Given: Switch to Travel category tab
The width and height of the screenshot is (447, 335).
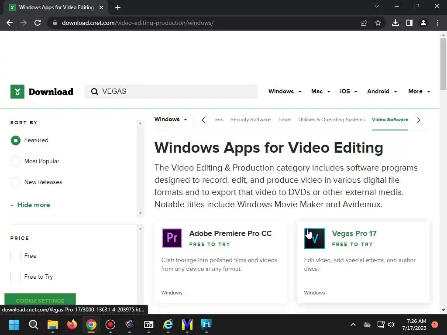Looking at the screenshot, I should pyautogui.click(x=285, y=120).
